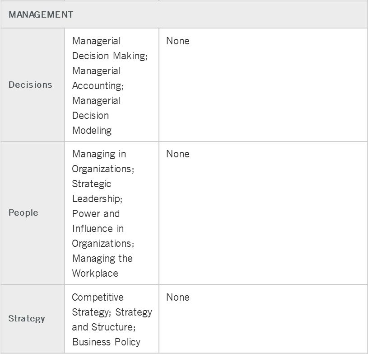Click the Strategy and Structure course text
The height and width of the screenshot is (354, 368).
tap(103, 327)
